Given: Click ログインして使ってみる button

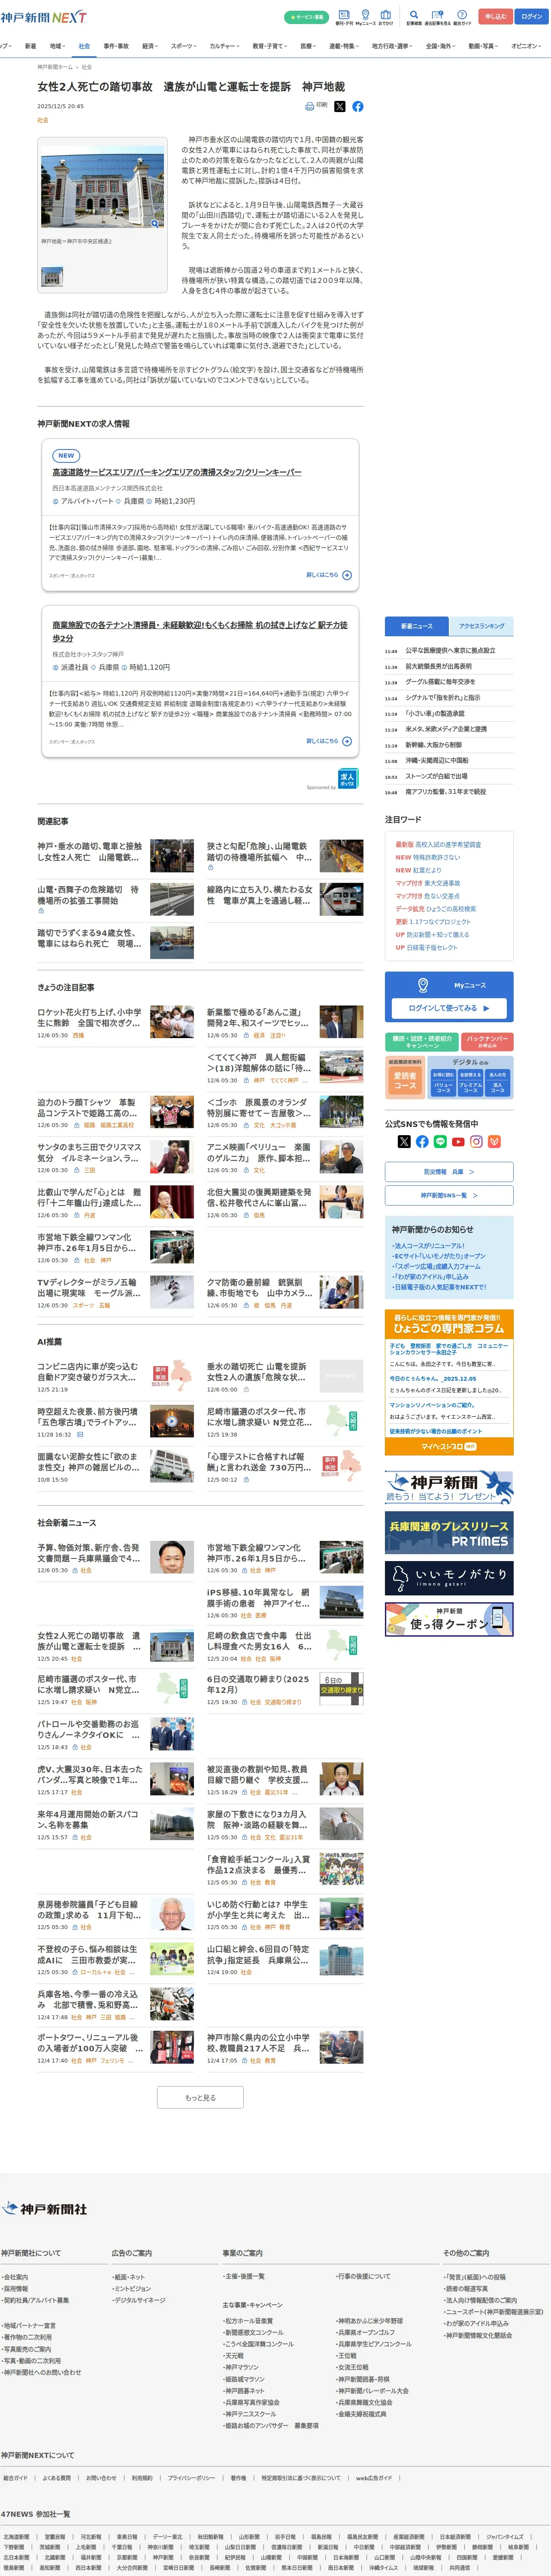Looking at the screenshot, I should [x=448, y=1008].
